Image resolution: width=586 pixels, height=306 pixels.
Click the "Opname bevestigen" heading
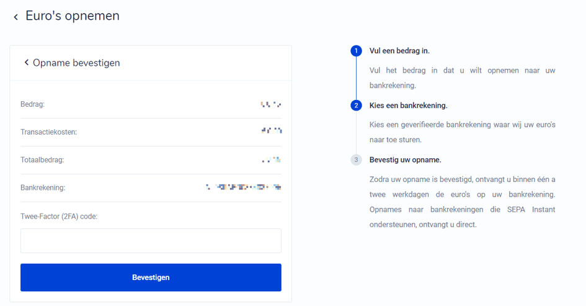(x=76, y=63)
